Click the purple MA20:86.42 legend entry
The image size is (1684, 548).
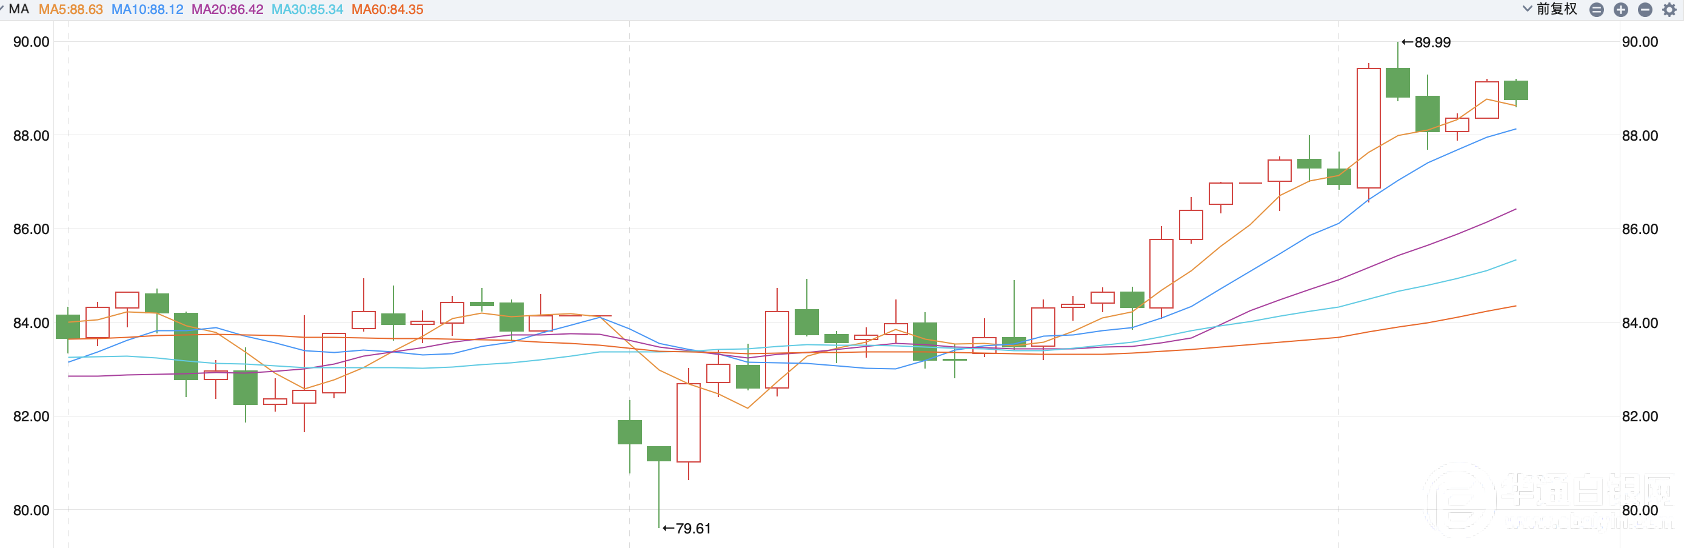227,10
